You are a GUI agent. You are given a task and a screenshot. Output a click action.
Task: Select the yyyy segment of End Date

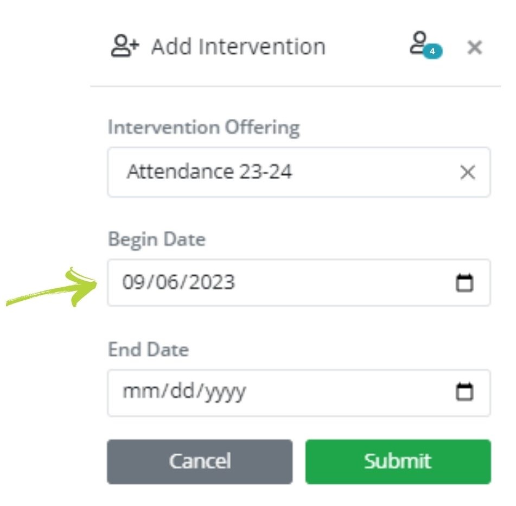pyautogui.click(x=225, y=391)
